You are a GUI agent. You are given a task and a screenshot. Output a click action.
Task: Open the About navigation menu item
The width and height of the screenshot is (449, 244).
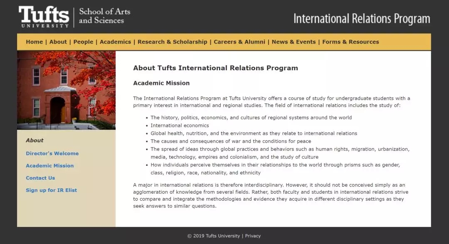58,42
